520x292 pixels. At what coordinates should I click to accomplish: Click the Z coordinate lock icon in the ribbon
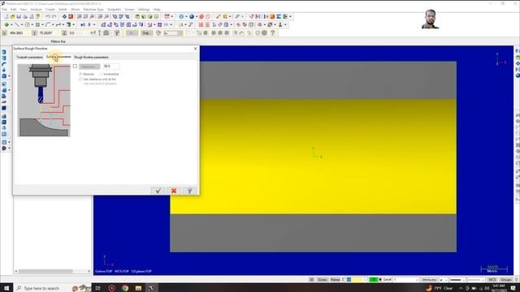[x=64, y=33]
